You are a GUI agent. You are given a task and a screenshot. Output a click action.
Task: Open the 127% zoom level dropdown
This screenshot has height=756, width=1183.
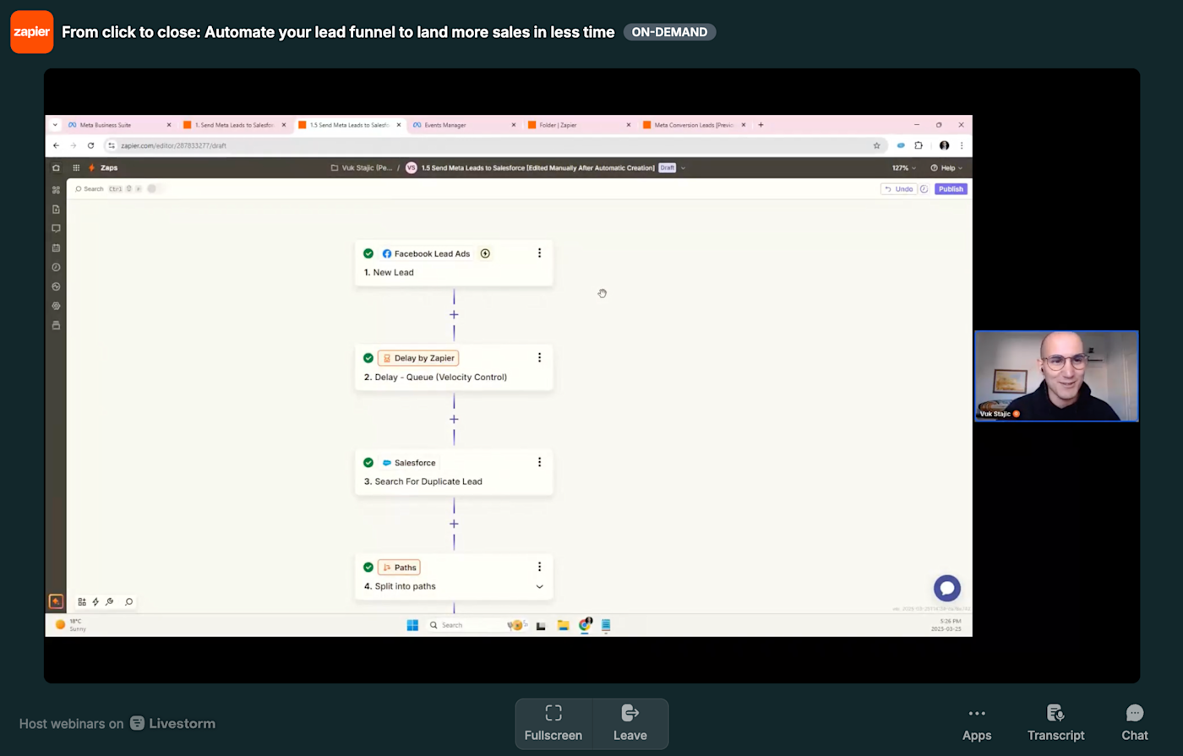(x=904, y=168)
